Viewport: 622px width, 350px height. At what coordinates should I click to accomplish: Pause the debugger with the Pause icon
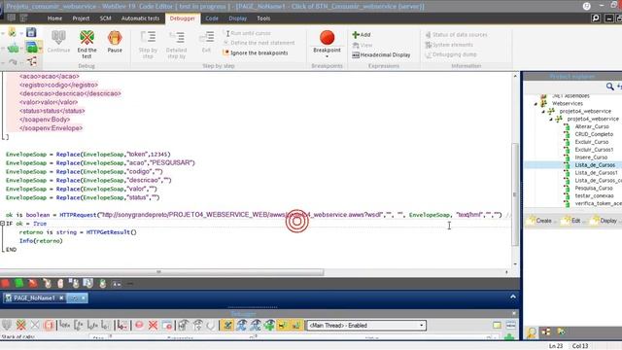pos(115,37)
